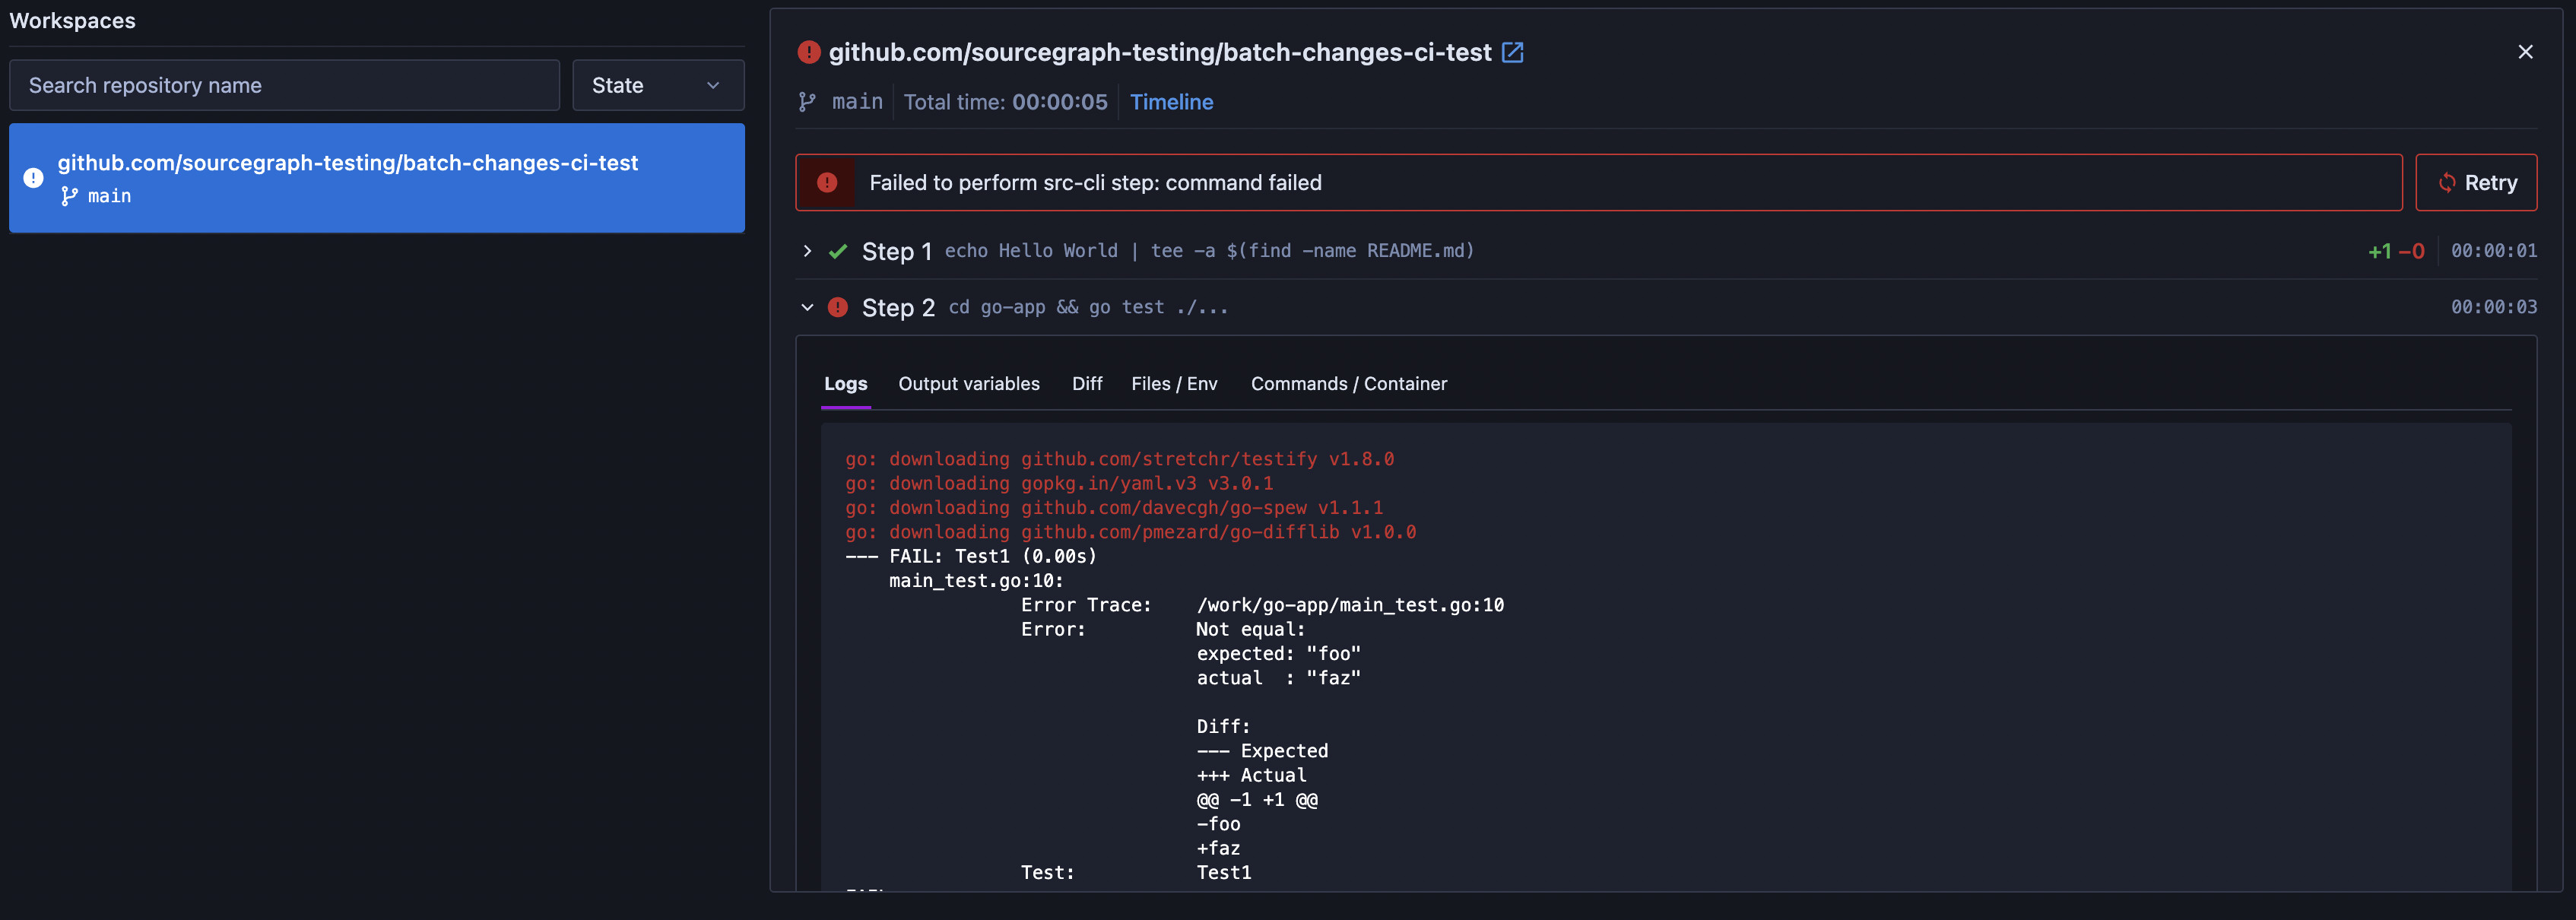
Task: Open the State filter dropdown
Action: (657, 85)
